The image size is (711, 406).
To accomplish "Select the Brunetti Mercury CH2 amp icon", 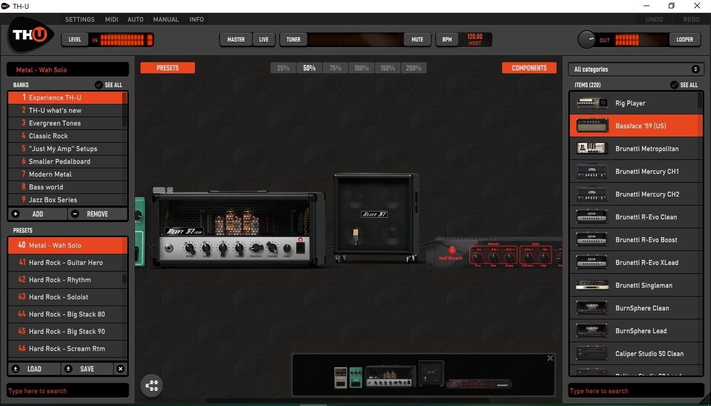I will click(x=592, y=194).
